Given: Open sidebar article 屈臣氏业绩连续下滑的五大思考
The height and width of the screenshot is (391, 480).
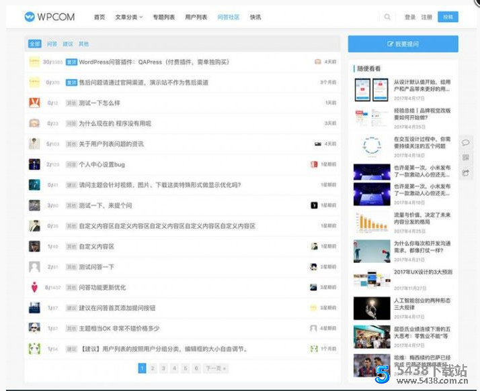Looking at the screenshot, I should coord(422,333).
